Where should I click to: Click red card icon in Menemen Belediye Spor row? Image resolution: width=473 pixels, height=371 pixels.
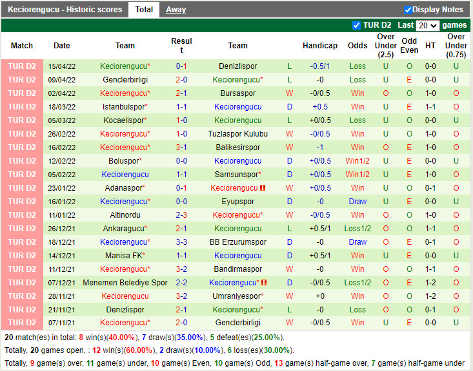(x=264, y=283)
